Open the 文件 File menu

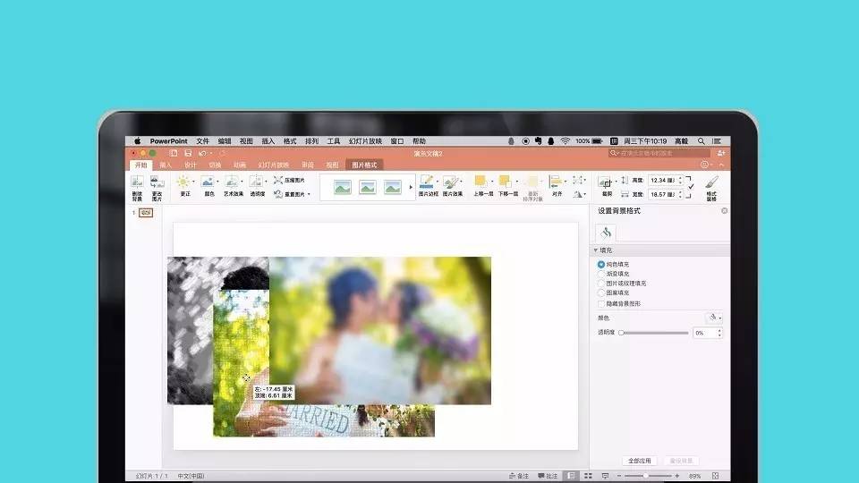[x=203, y=141]
